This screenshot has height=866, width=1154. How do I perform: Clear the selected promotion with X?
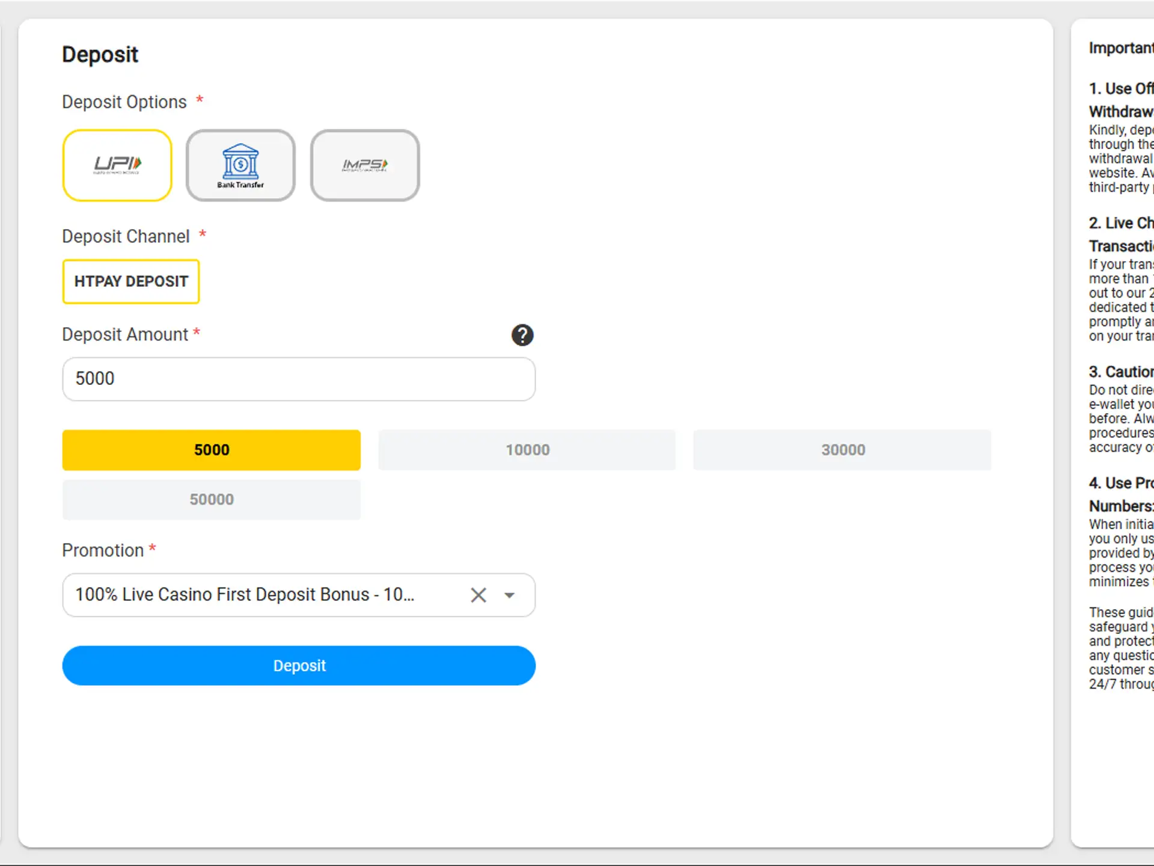pos(478,595)
